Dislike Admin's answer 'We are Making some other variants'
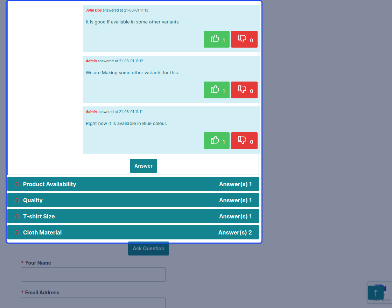The image size is (392, 308). [x=244, y=90]
